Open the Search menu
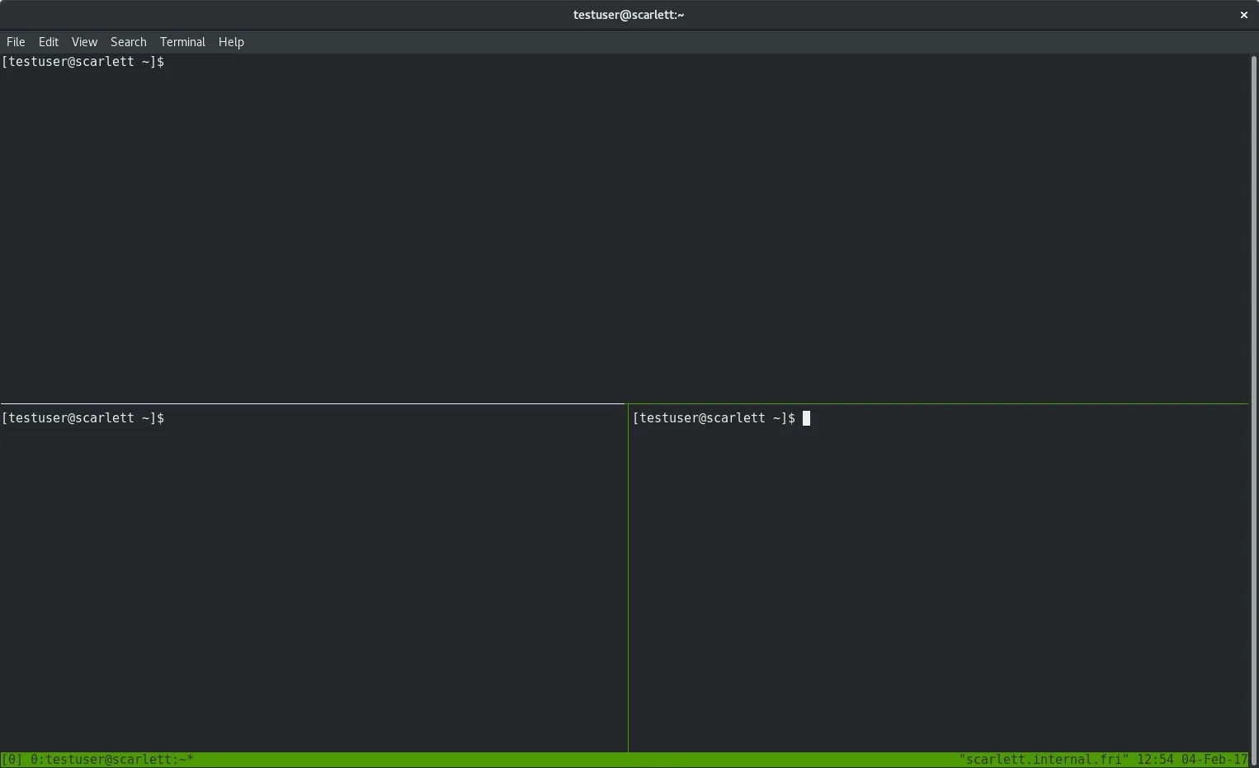This screenshot has width=1259, height=768. [x=128, y=41]
